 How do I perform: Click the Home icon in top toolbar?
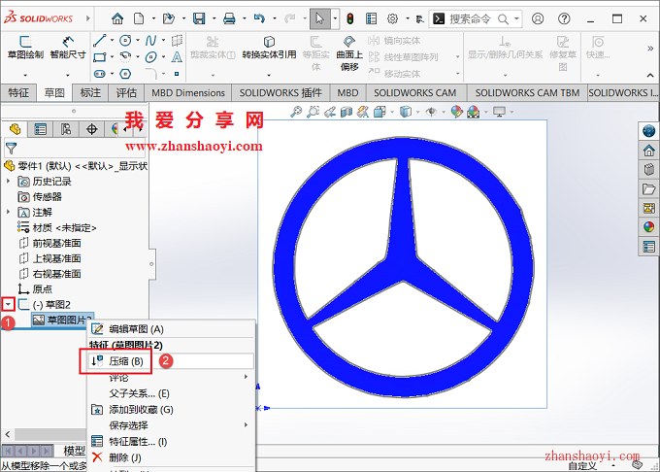pos(117,17)
